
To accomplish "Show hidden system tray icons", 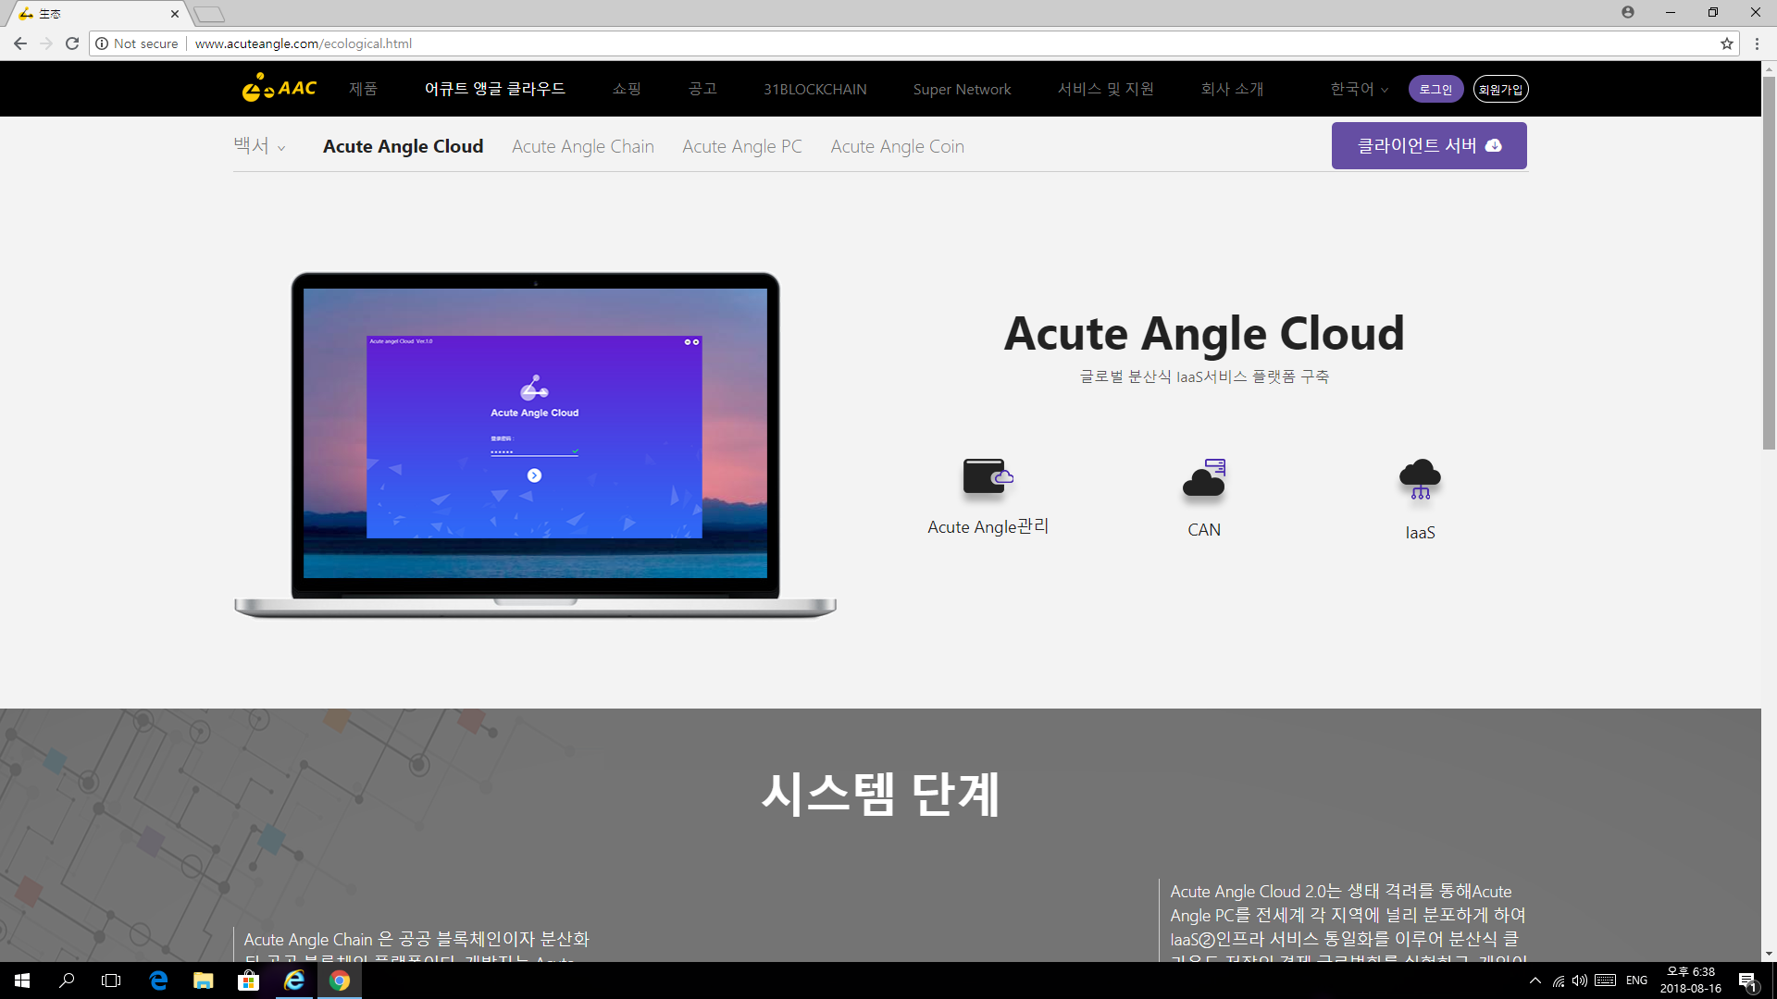I will pyautogui.click(x=1535, y=980).
